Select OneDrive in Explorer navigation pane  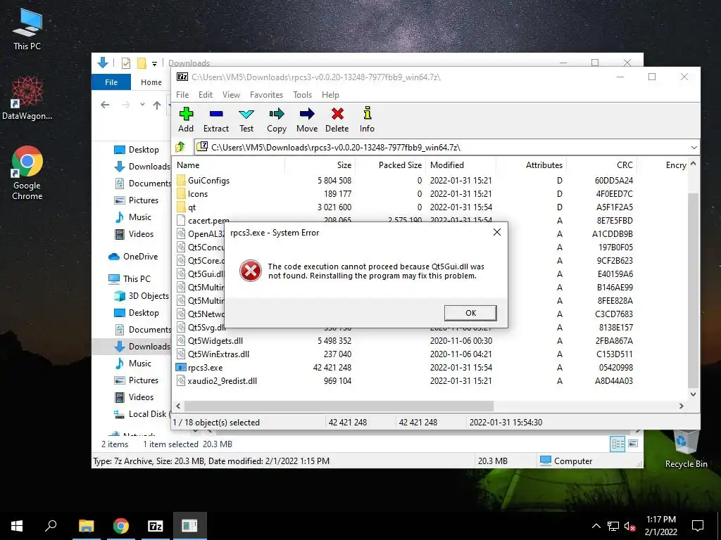[134, 256]
